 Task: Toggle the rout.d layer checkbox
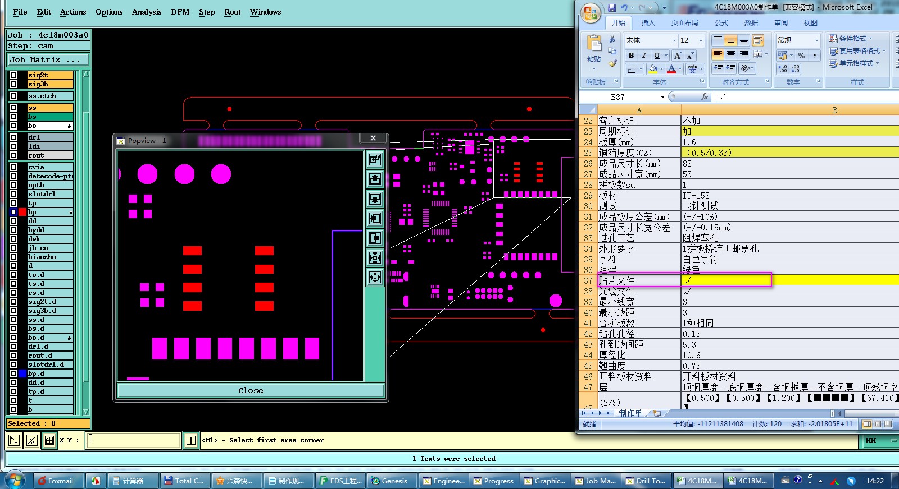click(13, 356)
